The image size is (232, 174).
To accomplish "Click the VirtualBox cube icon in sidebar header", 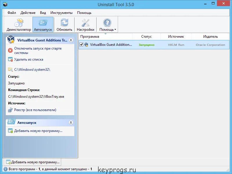I will pos(11,39).
